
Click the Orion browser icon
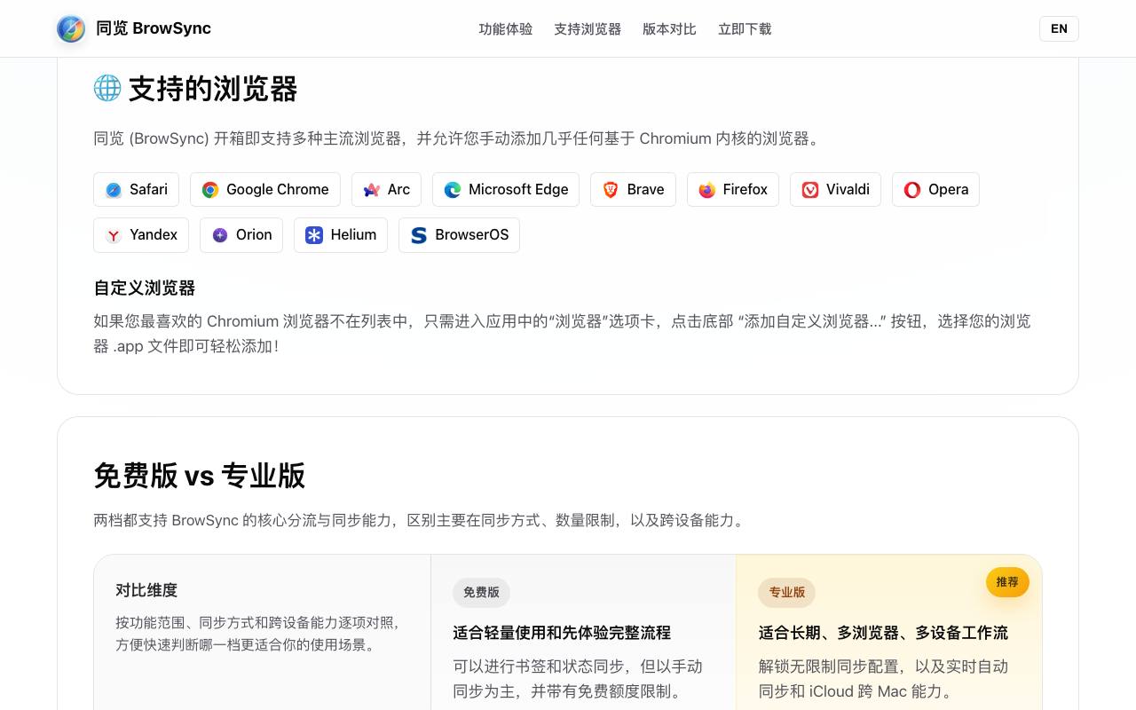220,235
